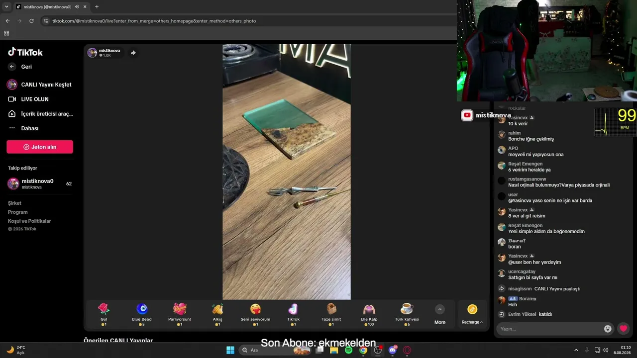
Task: Open a new browser tab
Action: [97, 6]
